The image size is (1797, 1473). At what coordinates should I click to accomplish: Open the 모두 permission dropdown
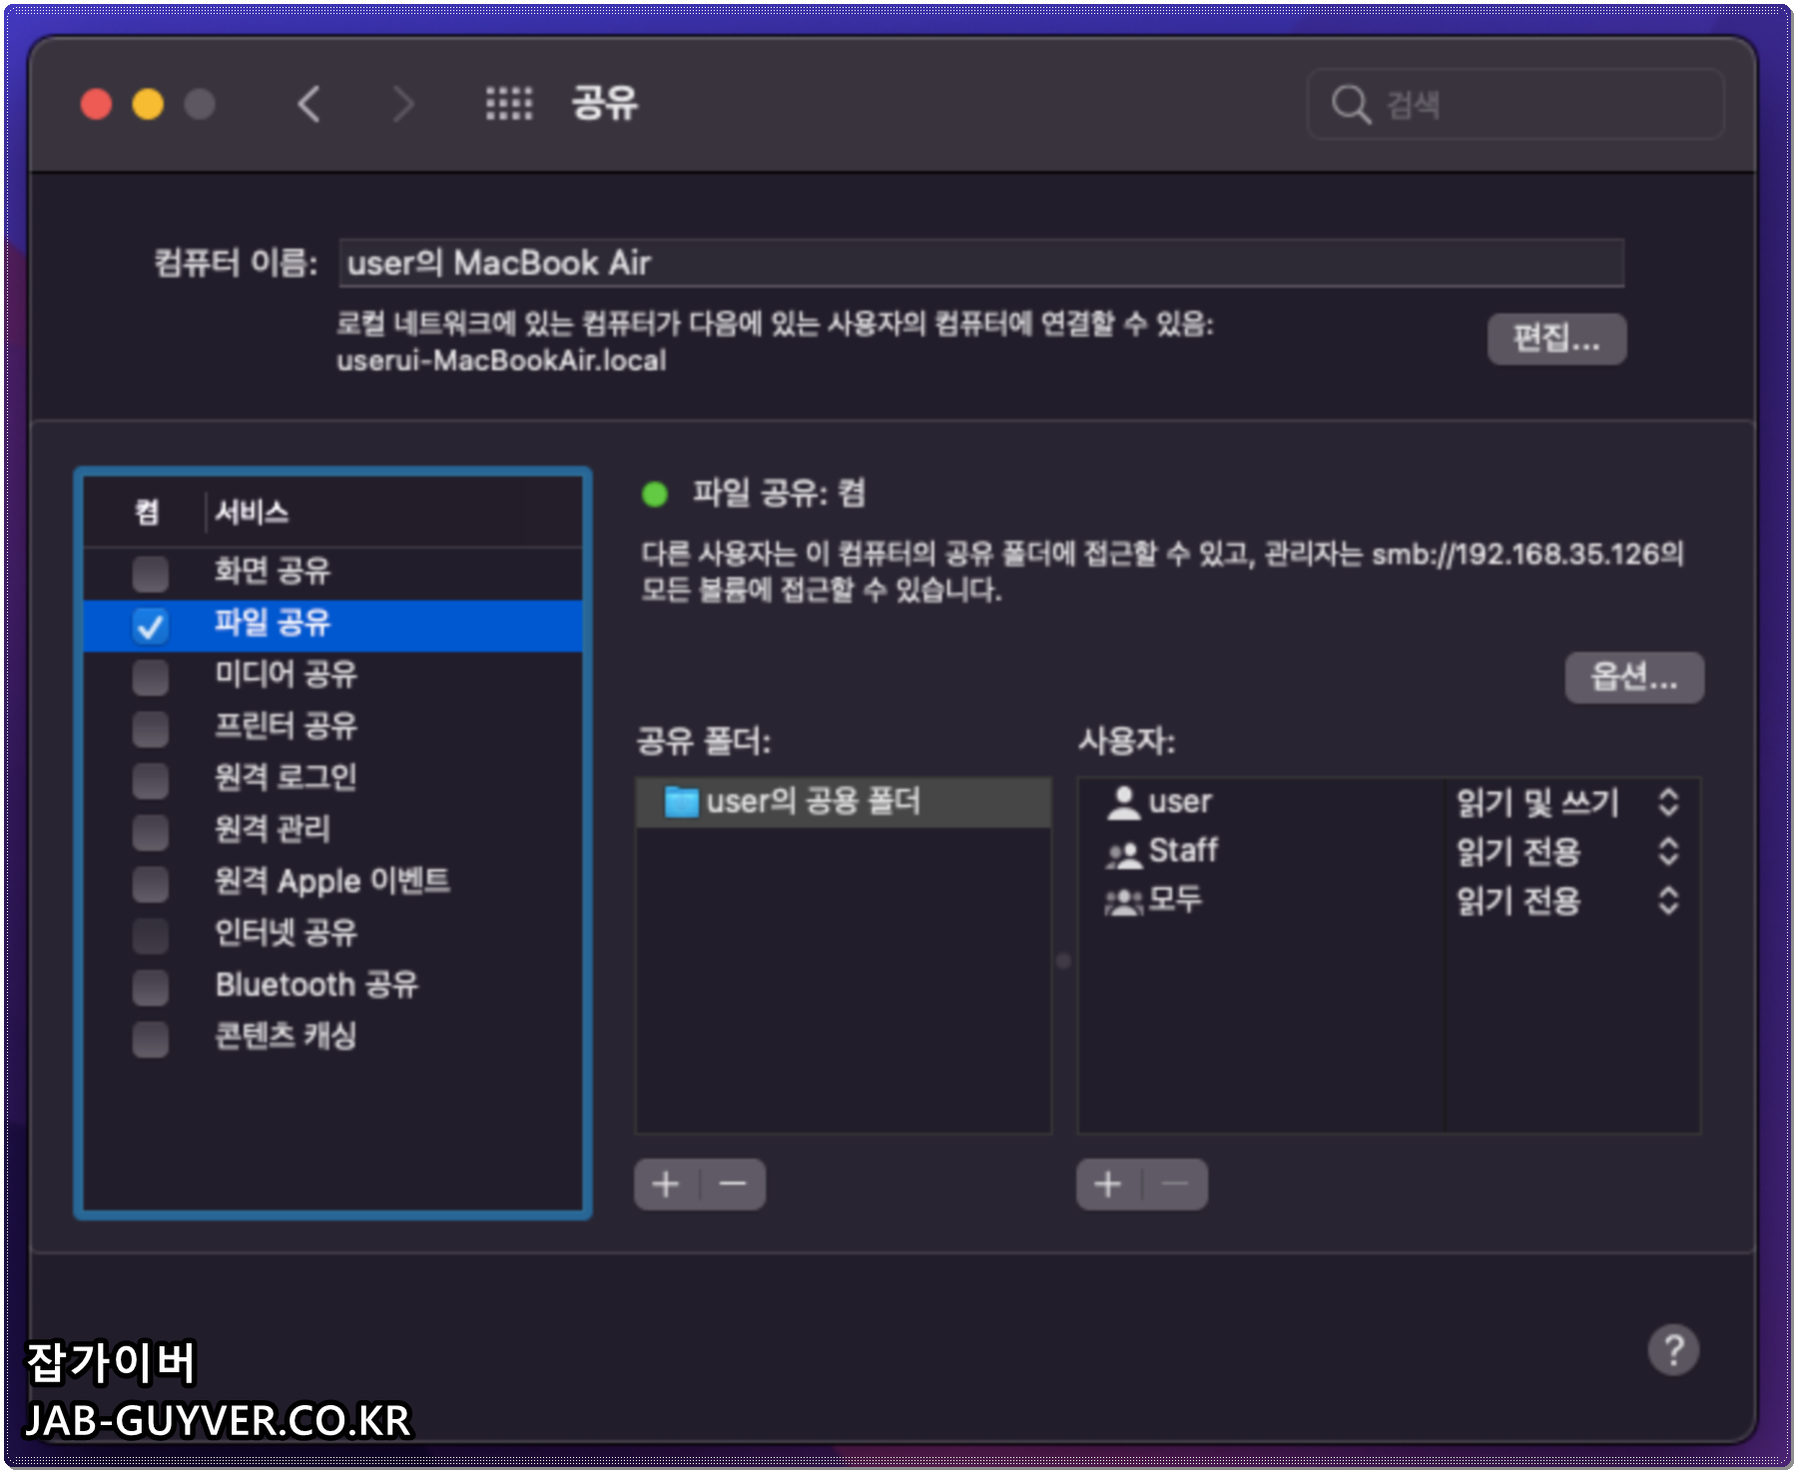pos(1668,900)
